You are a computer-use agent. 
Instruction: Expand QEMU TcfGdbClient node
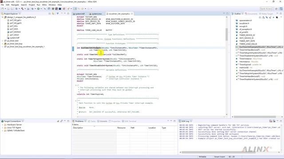(2, 131)
